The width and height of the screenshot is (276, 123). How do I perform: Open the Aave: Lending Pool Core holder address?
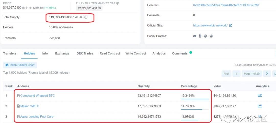tap(37, 117)
